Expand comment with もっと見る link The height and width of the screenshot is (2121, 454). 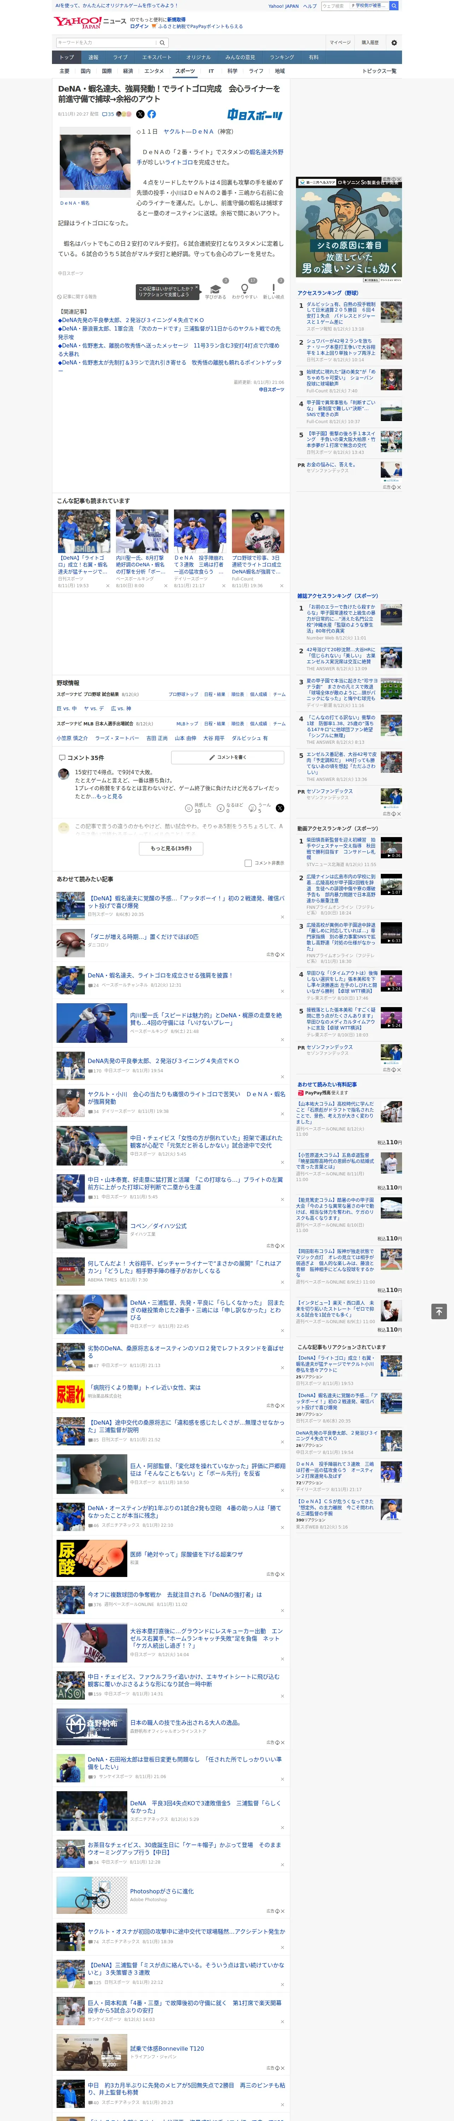click(110, 796)
